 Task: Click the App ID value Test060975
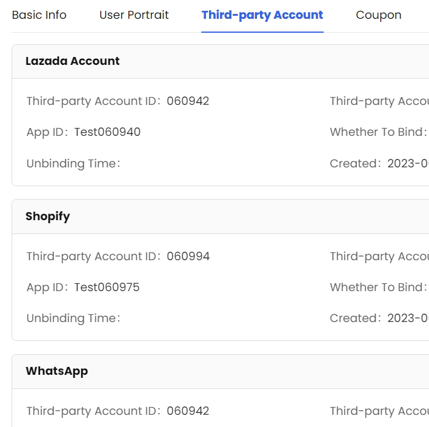coord(107,287)
